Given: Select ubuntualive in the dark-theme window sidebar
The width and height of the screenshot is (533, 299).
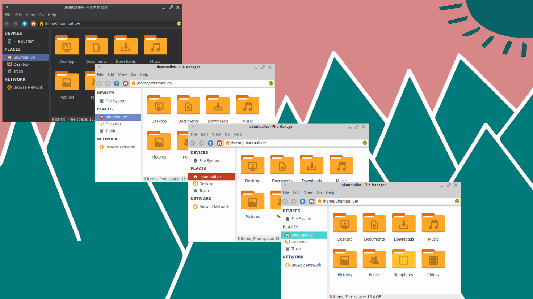Looking at the screenshot, I should point(26,57).
